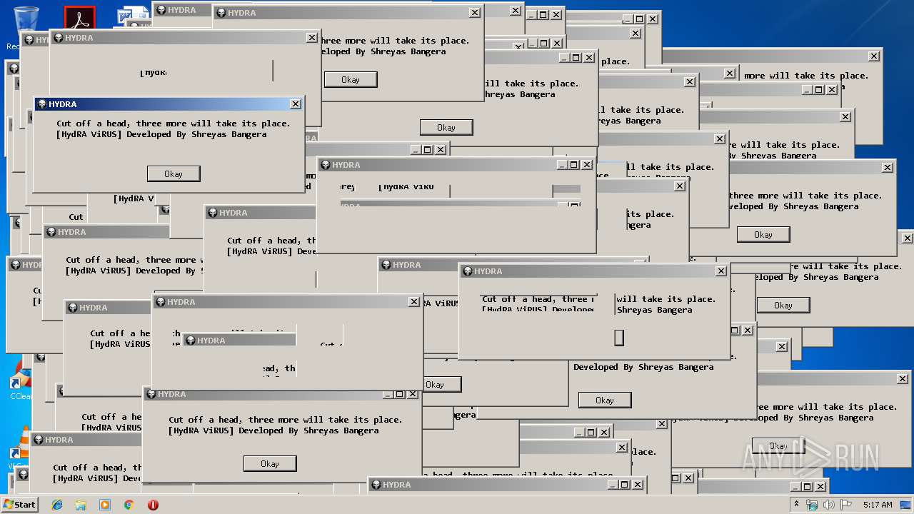The width and height of the screenshot is (914, 514).
Task: Close the HYDRA window touching the taskbar
Action: pyautogui.click(x=638, y=485)
